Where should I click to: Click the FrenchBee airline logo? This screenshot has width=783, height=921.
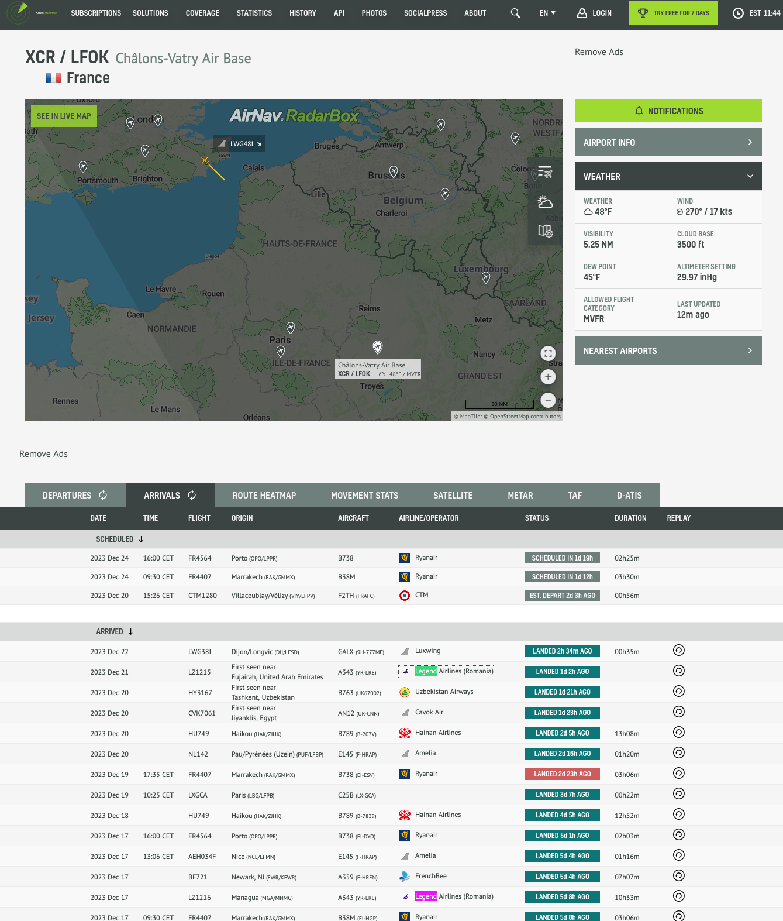click(404, 876)
